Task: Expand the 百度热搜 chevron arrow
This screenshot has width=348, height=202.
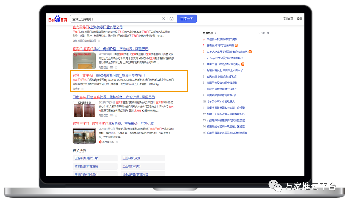Action: click(x=216, y=33)
